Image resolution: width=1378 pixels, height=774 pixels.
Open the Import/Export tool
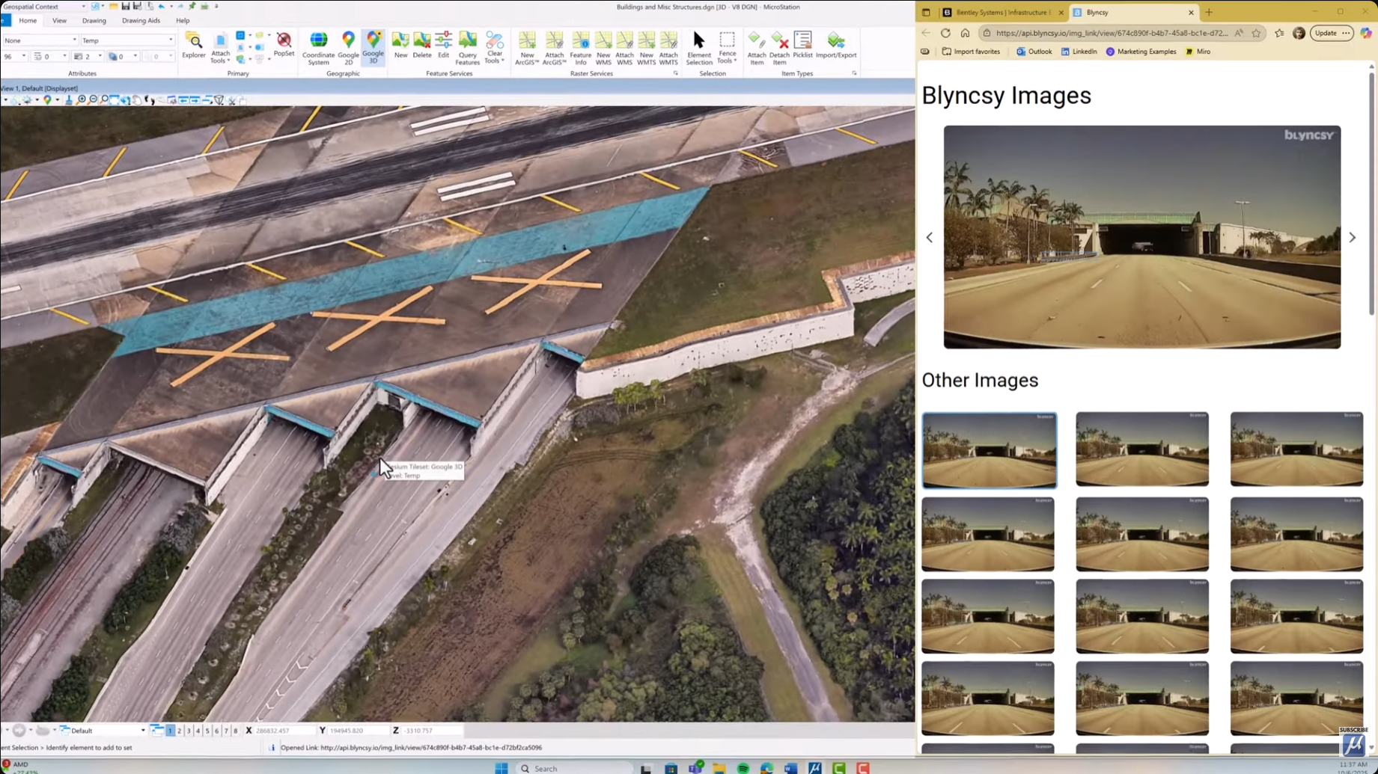pyautogui.click(x=835, y=45)
